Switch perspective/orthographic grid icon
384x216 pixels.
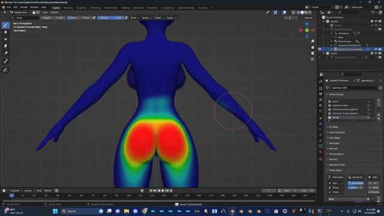313,59
